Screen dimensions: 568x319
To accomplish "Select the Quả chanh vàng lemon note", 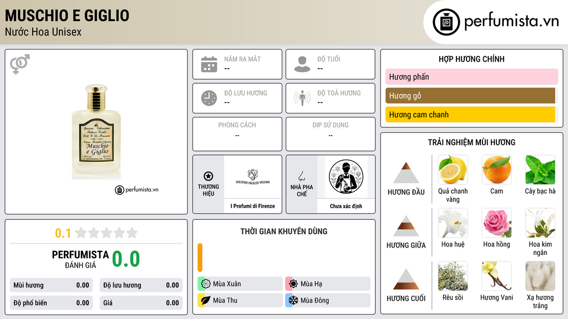I will (x=453, y=169).
